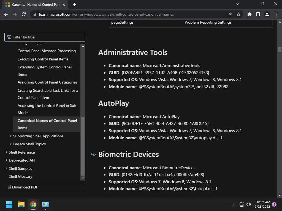Click the Chrome taskbar icon
282x211 pixels.
(x=33, y=204)
